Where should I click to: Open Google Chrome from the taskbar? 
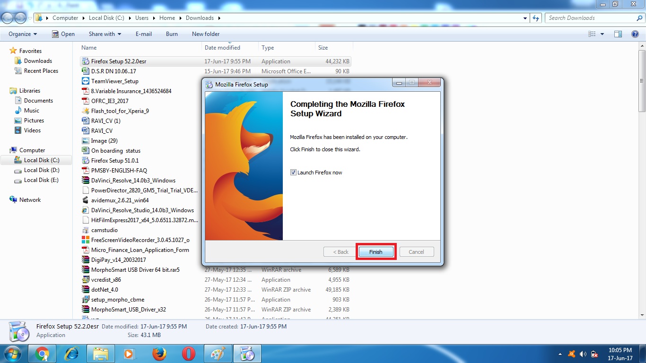click(x=42, y=354)
